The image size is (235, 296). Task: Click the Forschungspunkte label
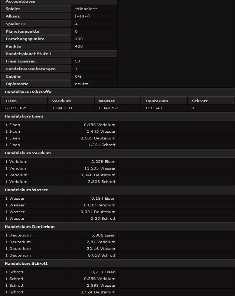point(25,39)
